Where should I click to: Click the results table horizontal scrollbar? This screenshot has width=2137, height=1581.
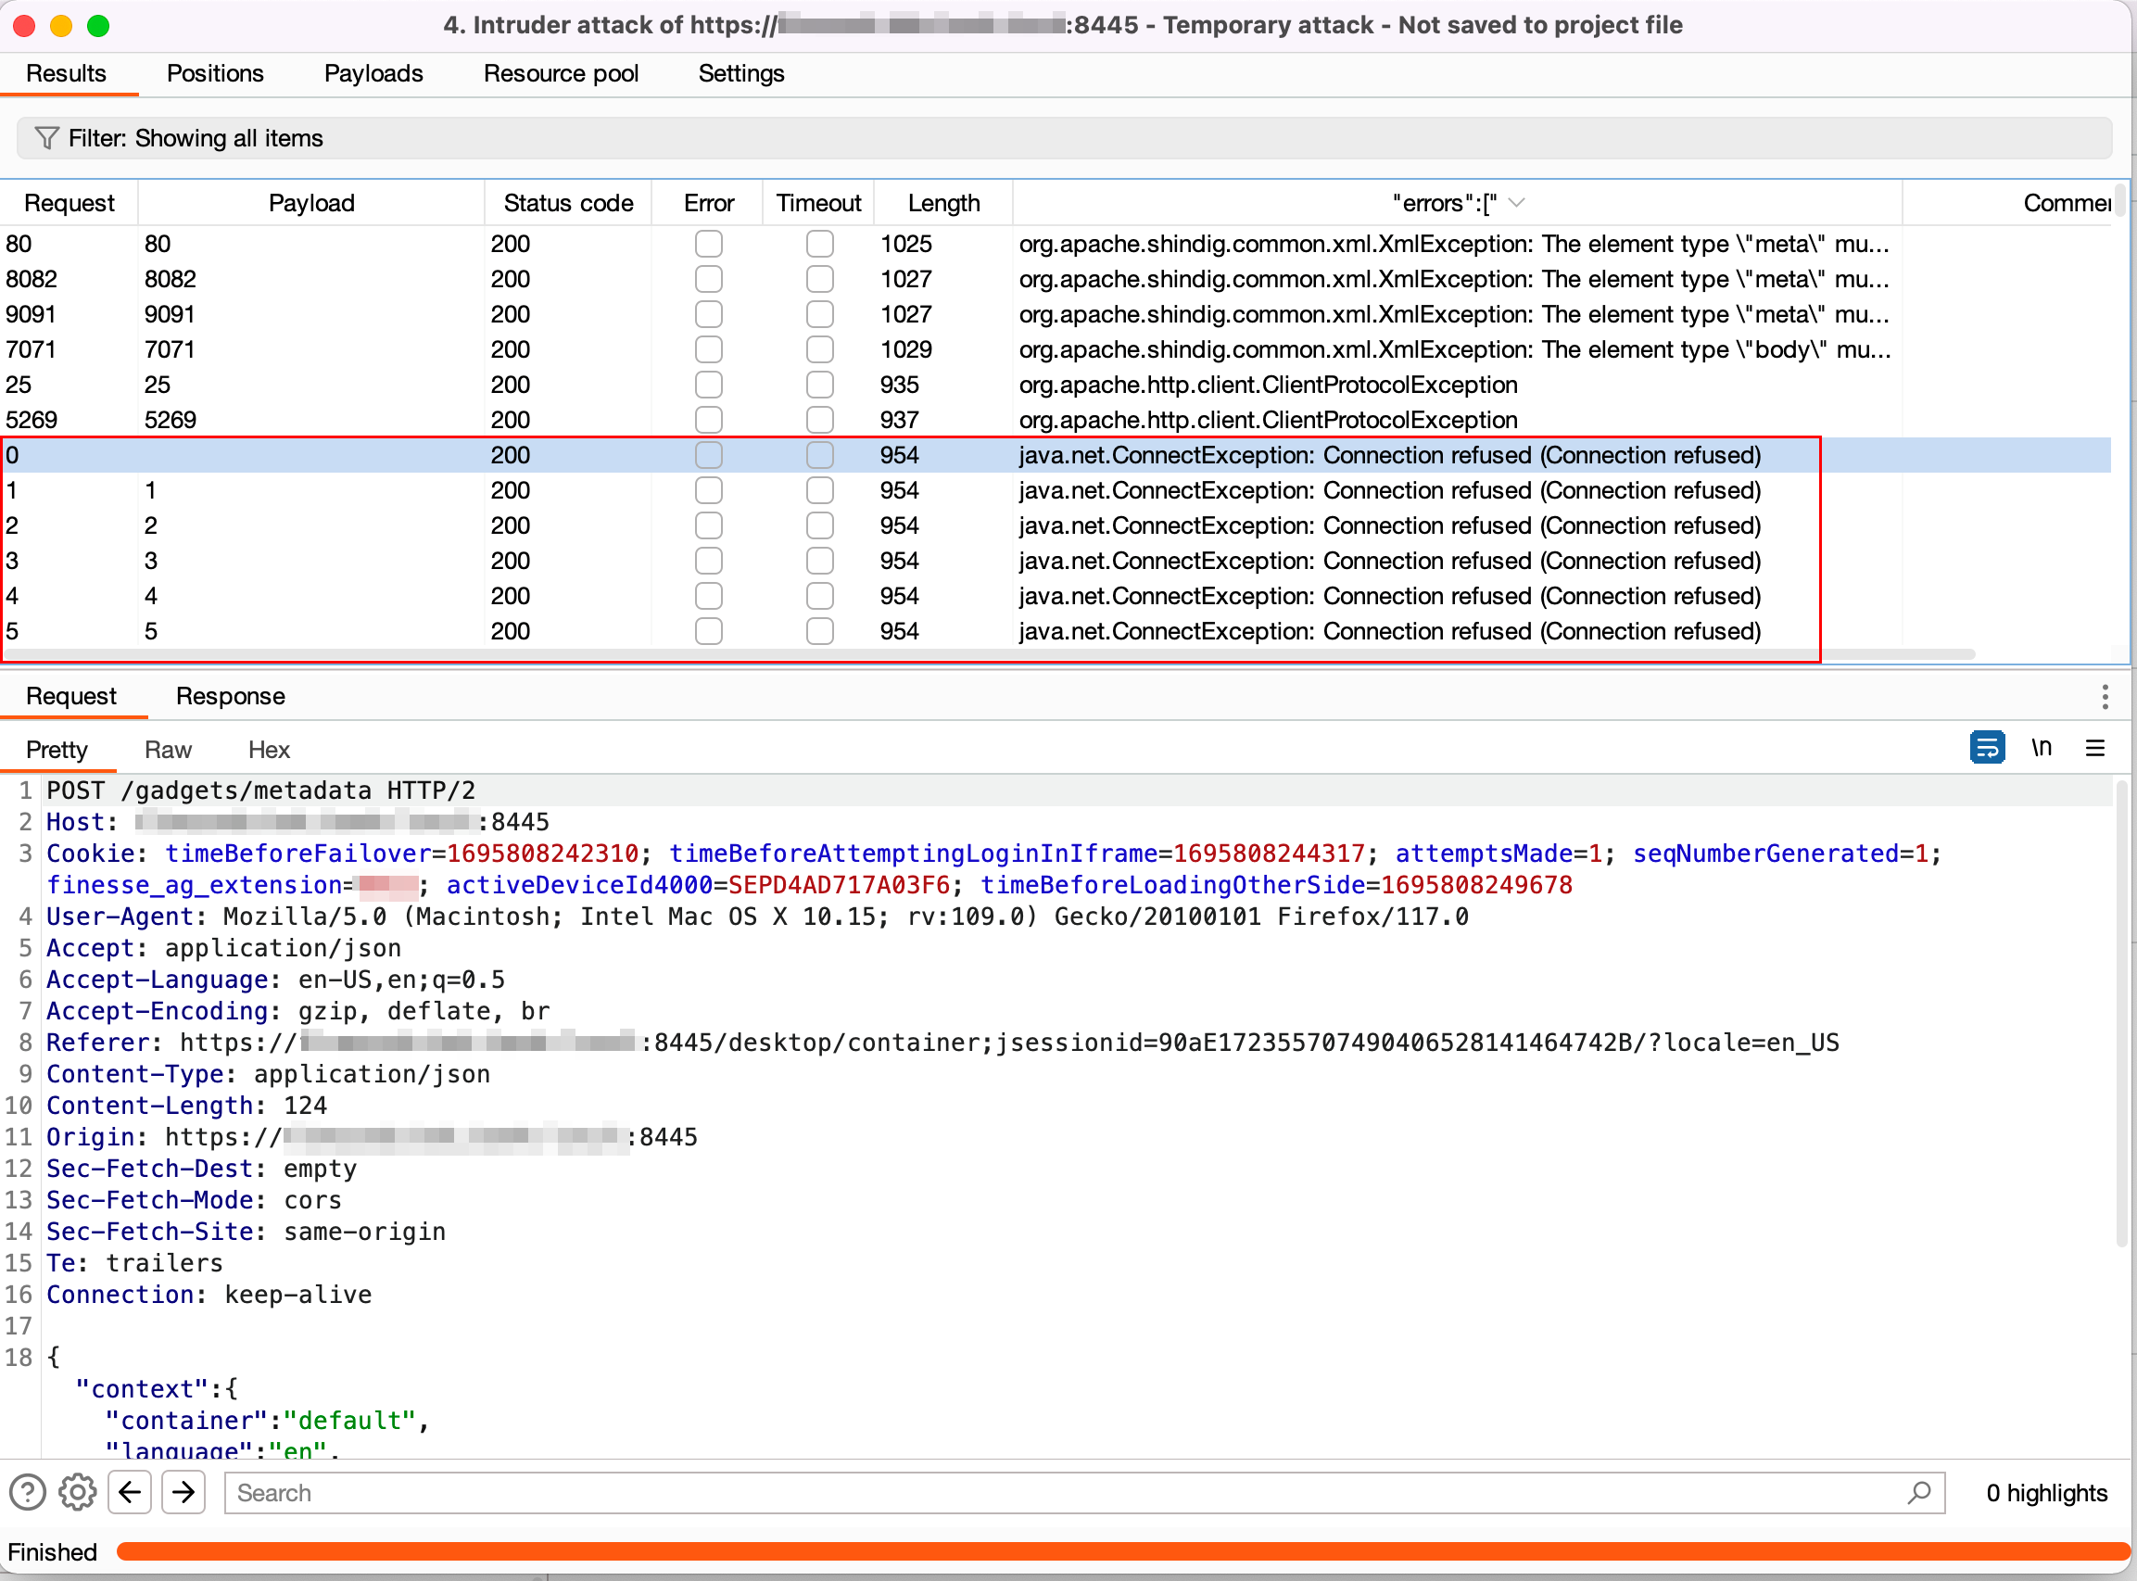pos(990,654)
